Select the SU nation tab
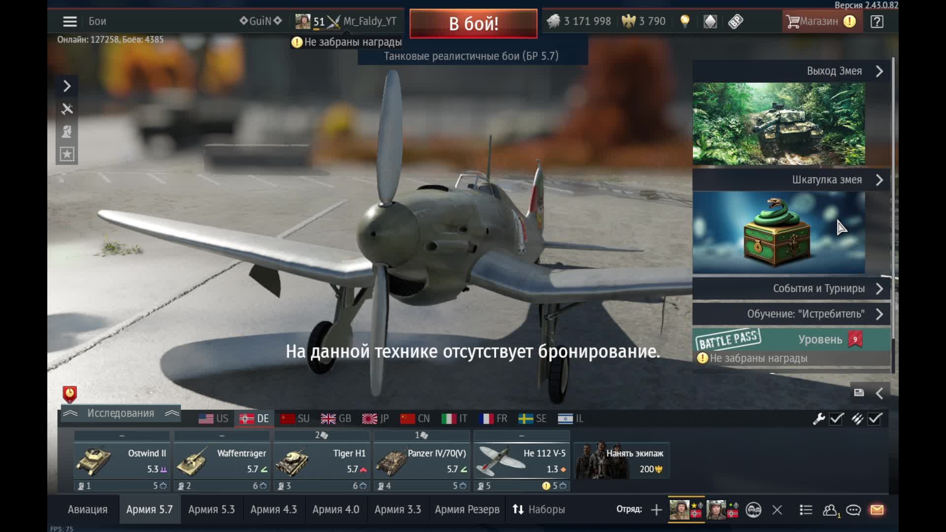 [295, 419]
